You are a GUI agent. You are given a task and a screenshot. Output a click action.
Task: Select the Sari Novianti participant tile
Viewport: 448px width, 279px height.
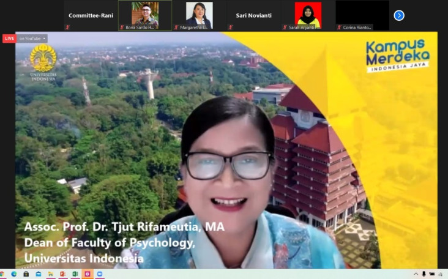pos(254,15)
